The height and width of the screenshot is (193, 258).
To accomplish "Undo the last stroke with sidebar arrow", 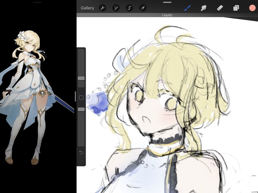I will pos(81,153).
